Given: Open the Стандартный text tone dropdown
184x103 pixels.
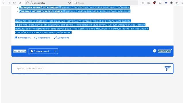Looking at the screenshot, I should pos(43,51).
